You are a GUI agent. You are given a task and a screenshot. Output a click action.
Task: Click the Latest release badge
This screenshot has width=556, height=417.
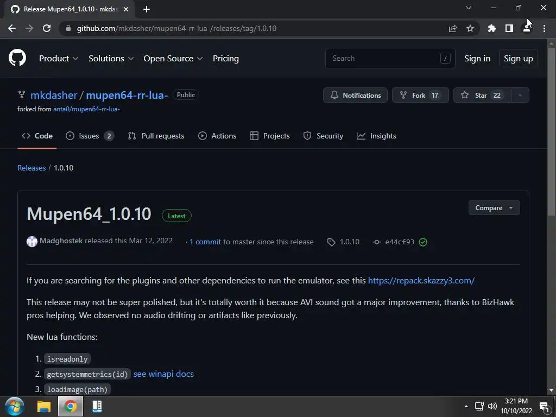(x=176, y=216)
